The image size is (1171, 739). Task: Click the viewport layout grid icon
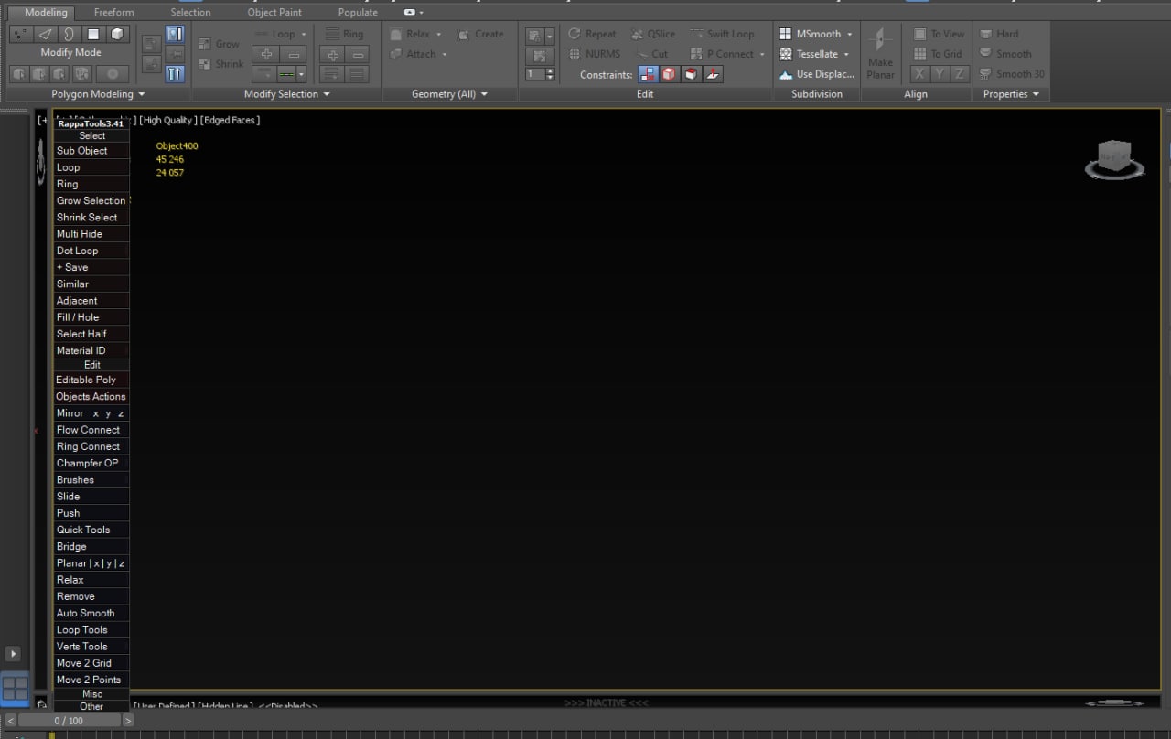pyautogui.click(x=15, y=689)
